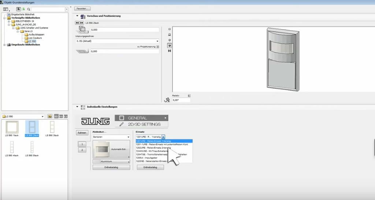Screen dimensions: 375x200
Task: Open the GENERAL menu tab
Action: [141, 118]
